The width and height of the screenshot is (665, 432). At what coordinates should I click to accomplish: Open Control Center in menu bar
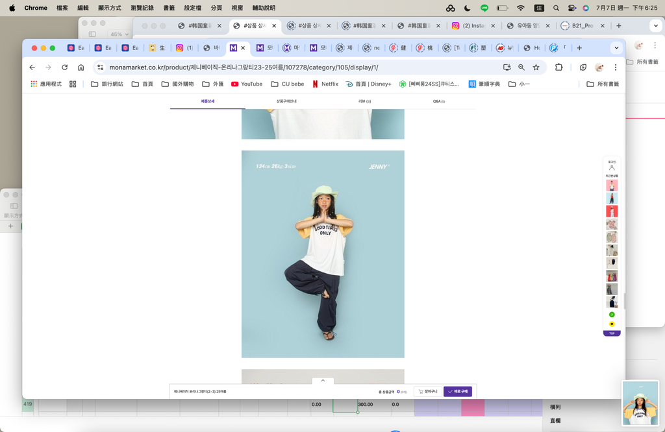coord(571,8)
